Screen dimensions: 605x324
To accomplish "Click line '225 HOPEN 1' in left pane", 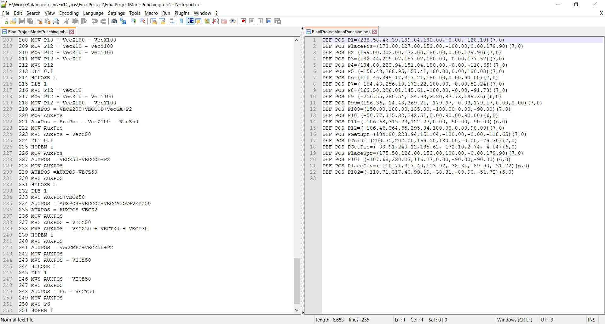I will (x=36, y=147).
